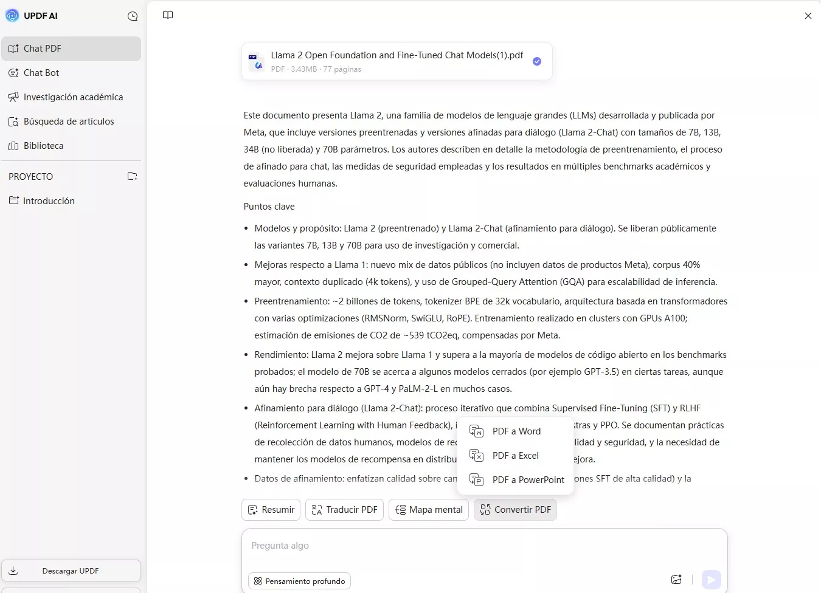Open the Introducción project
This screenshot has height=593, width=821.
coord(71,201)
